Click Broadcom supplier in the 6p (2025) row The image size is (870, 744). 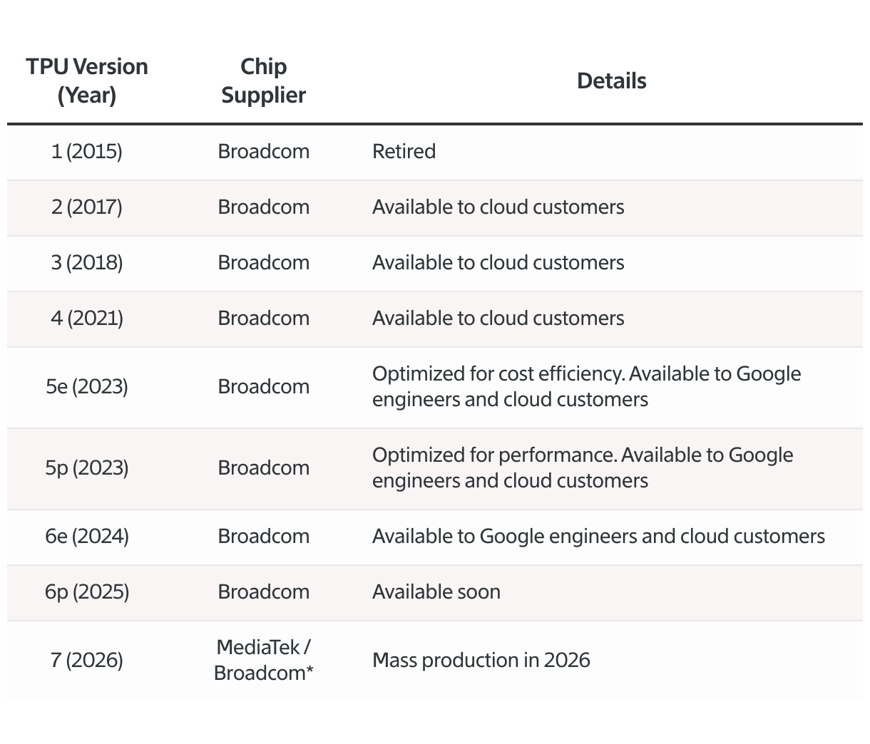263,591
